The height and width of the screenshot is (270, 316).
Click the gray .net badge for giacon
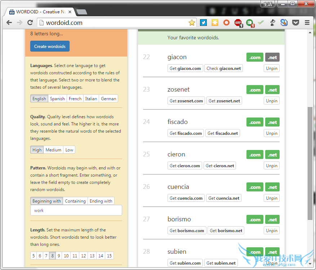point(272,57)
